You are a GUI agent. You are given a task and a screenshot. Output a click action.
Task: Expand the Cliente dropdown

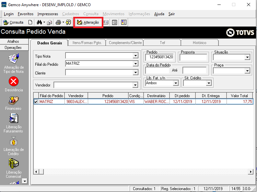pyautogui.click(x=135, y=72)
